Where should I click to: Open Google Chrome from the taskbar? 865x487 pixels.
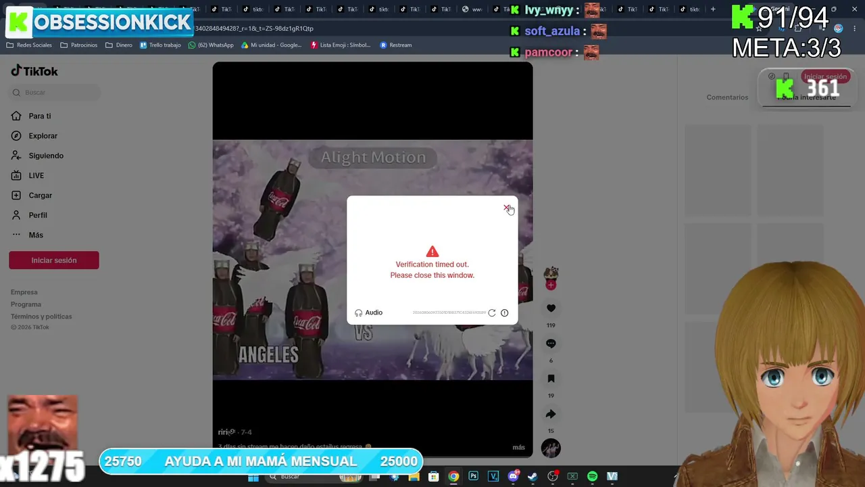453,477
